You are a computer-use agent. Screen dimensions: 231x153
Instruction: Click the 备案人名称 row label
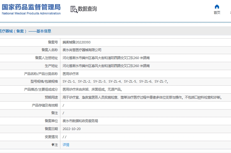(x=50, y=50)
